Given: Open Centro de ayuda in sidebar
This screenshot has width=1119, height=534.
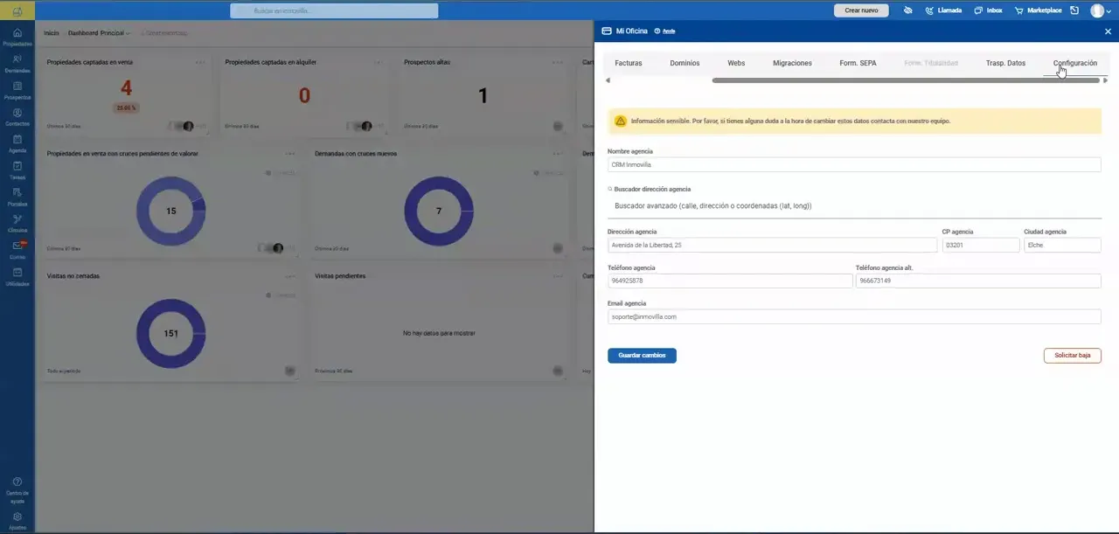Looking at the screenshot, I should point(17,490).
